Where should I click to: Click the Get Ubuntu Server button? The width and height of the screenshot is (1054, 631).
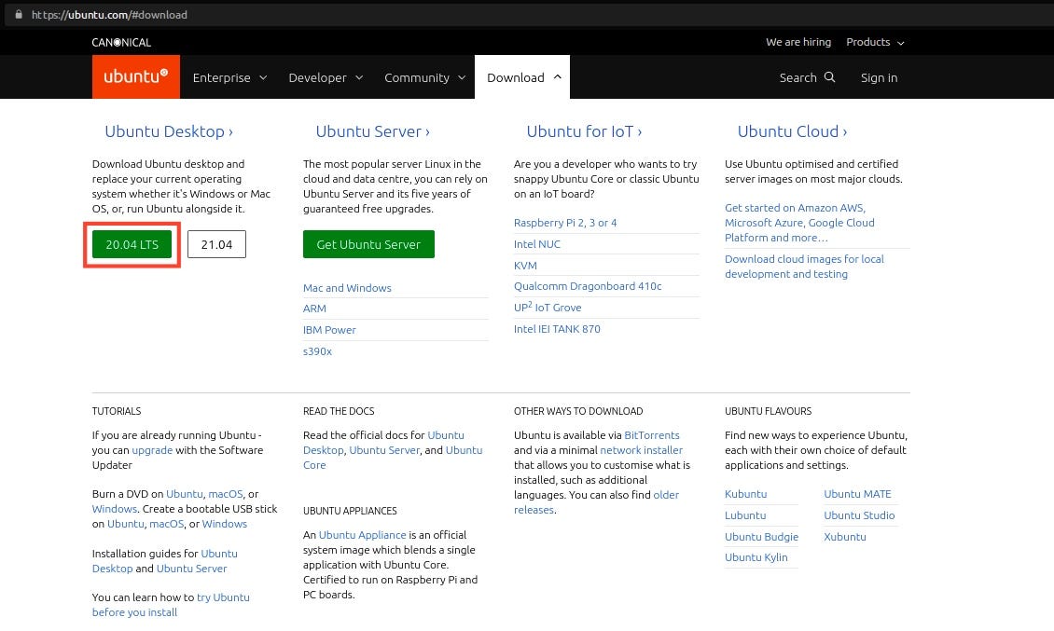coord(368,244)
